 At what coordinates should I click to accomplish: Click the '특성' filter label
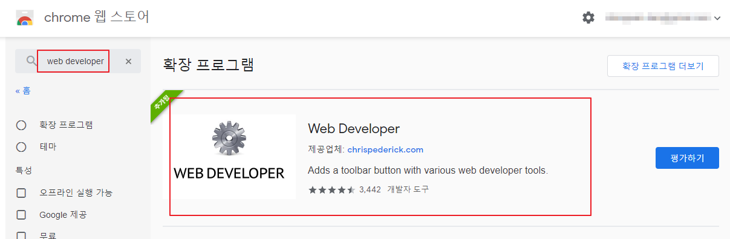tap(24, 171)
